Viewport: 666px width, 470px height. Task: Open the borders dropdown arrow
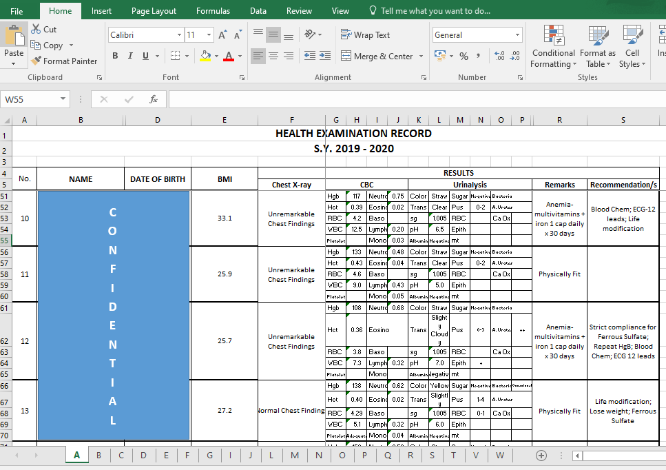187,56
